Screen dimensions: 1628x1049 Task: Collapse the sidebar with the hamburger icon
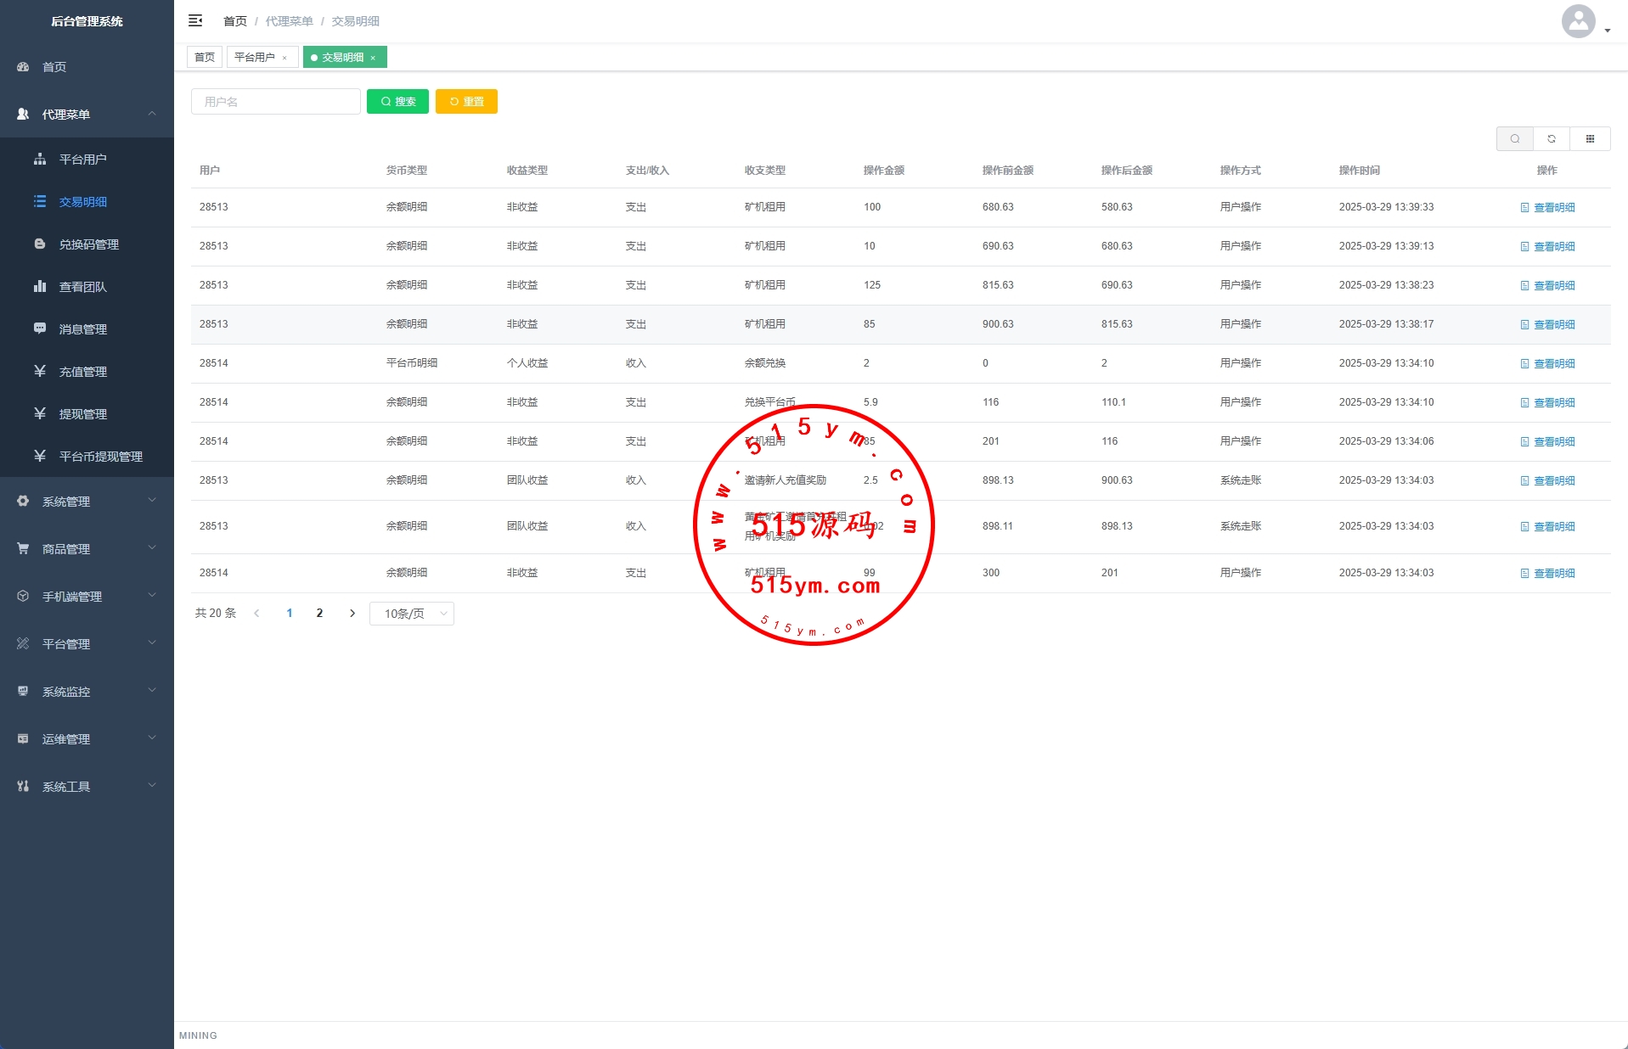[x=195, y=20]
